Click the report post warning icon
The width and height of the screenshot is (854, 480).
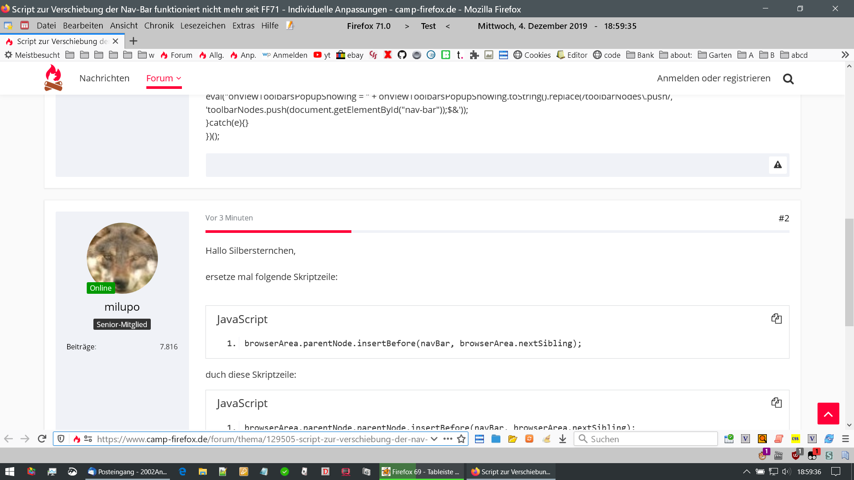[777, 165]
